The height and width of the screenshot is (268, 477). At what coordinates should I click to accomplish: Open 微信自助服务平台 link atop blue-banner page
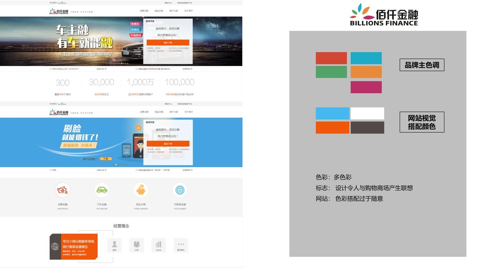tap(185, 104)
